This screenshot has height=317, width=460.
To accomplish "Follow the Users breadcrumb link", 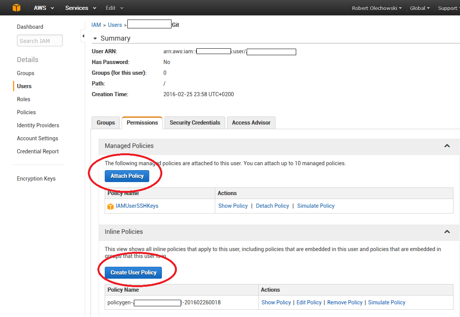I will pyautogui.click(x=115, y=25).
